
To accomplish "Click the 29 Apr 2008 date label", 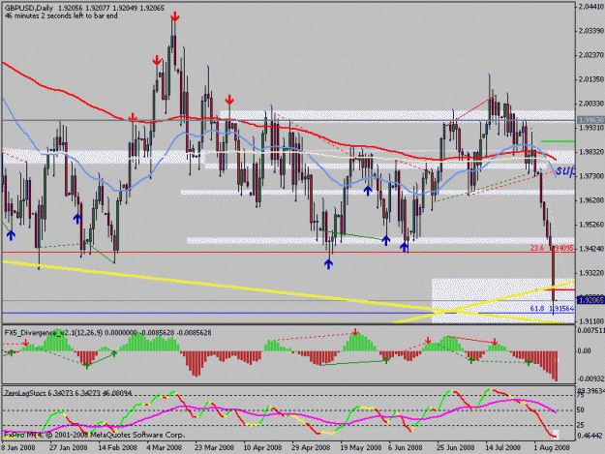I will tap(311, 447).
